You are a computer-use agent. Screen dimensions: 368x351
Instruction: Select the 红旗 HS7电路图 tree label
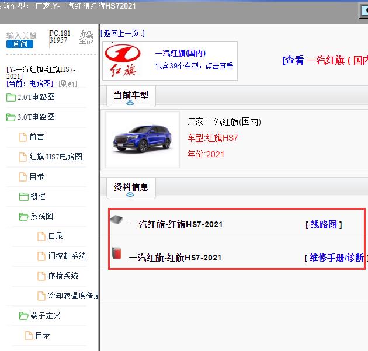click(x=56, y=157)
